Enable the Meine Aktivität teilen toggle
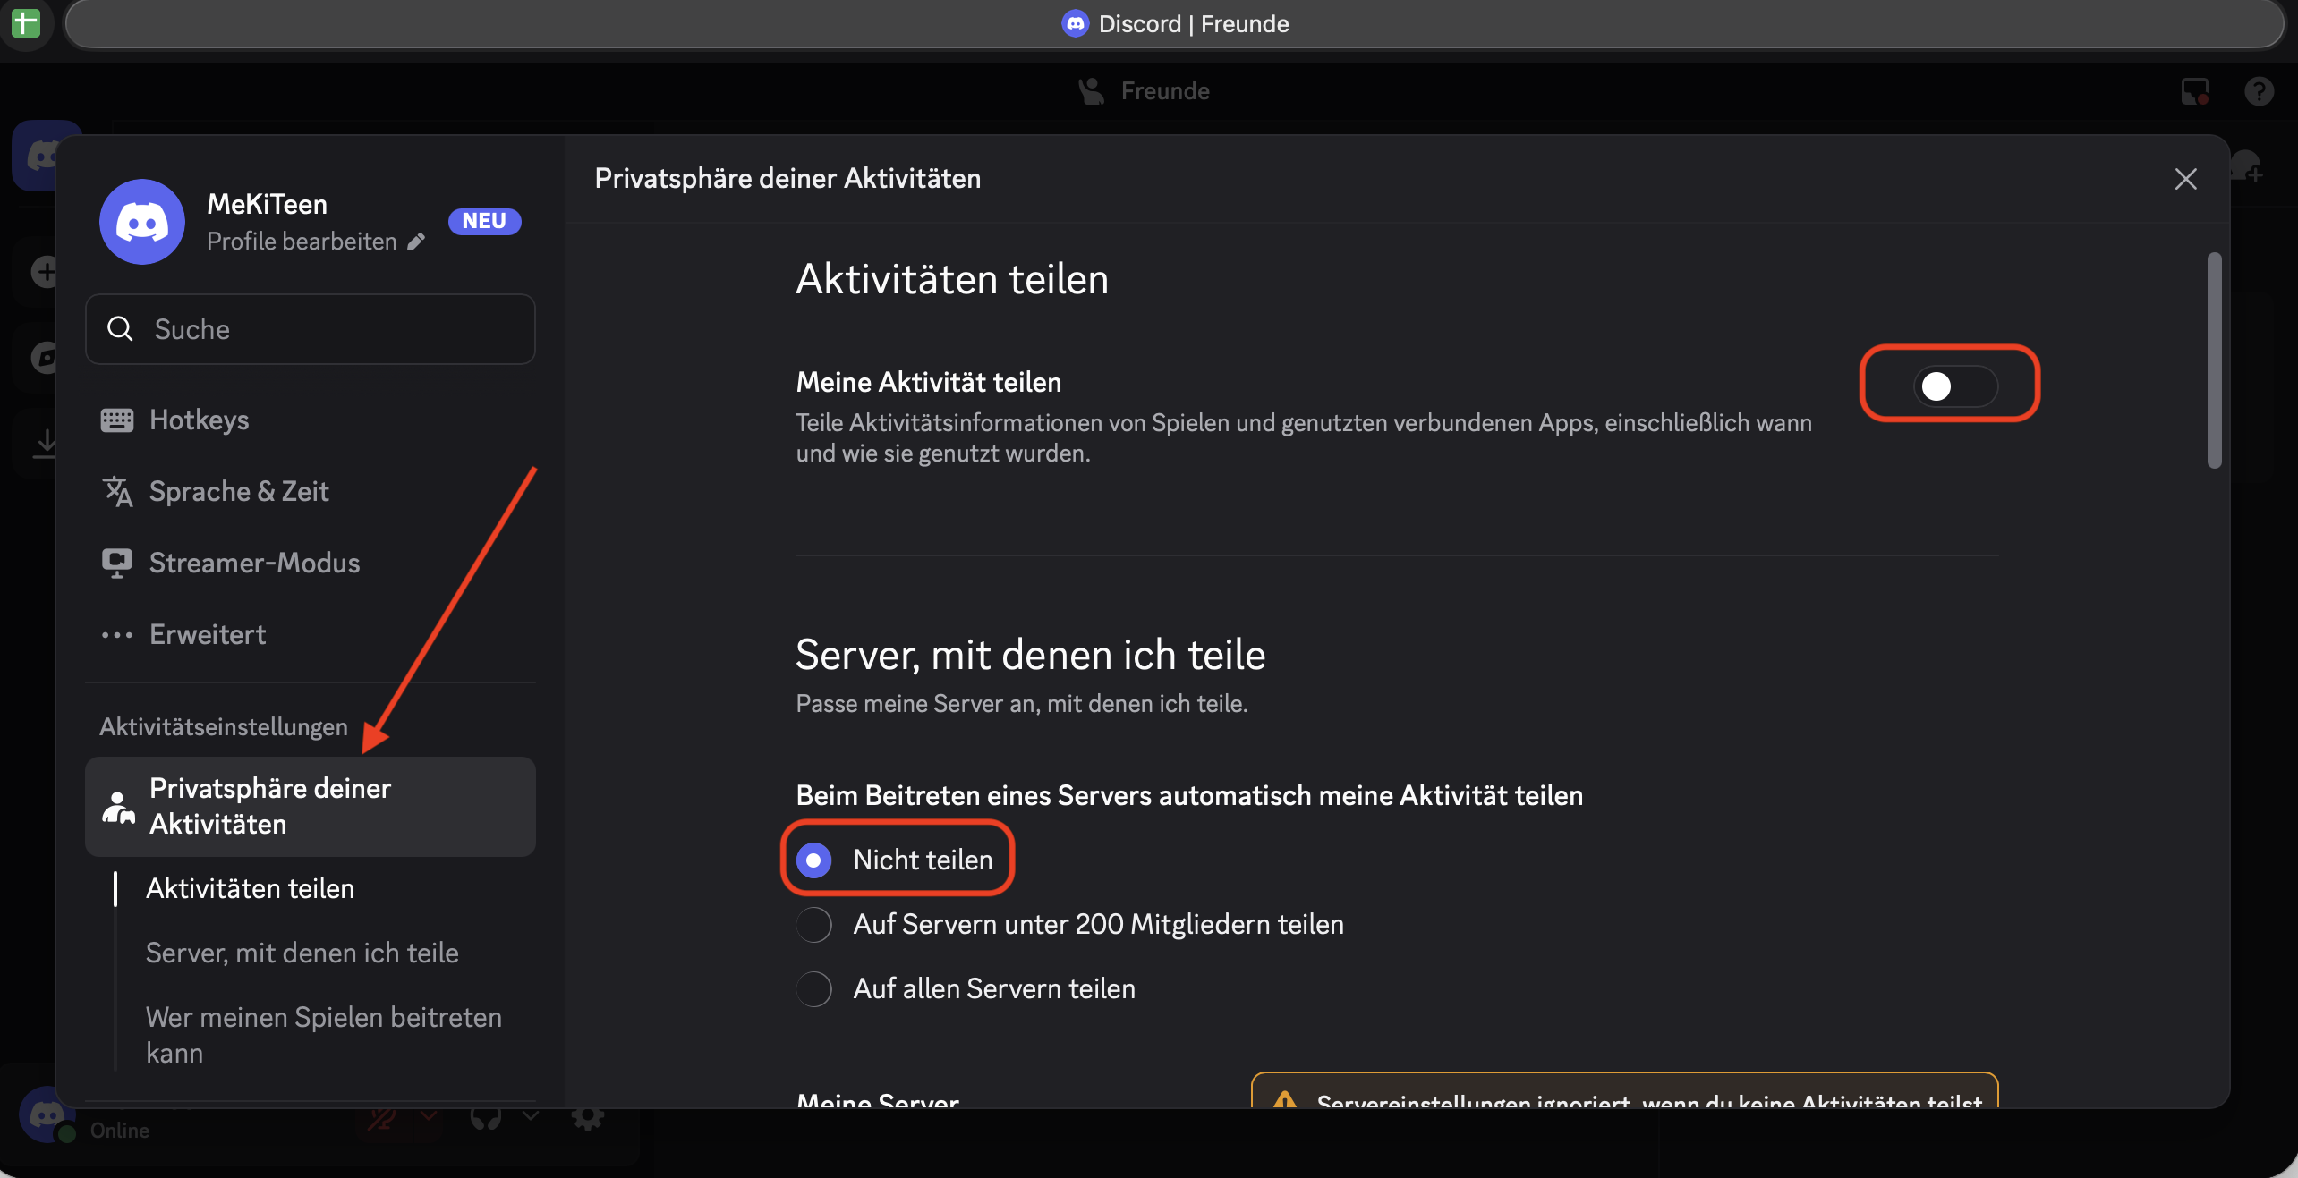Viewport: 2298px width, 1178px height. (x=1954, y=386)
